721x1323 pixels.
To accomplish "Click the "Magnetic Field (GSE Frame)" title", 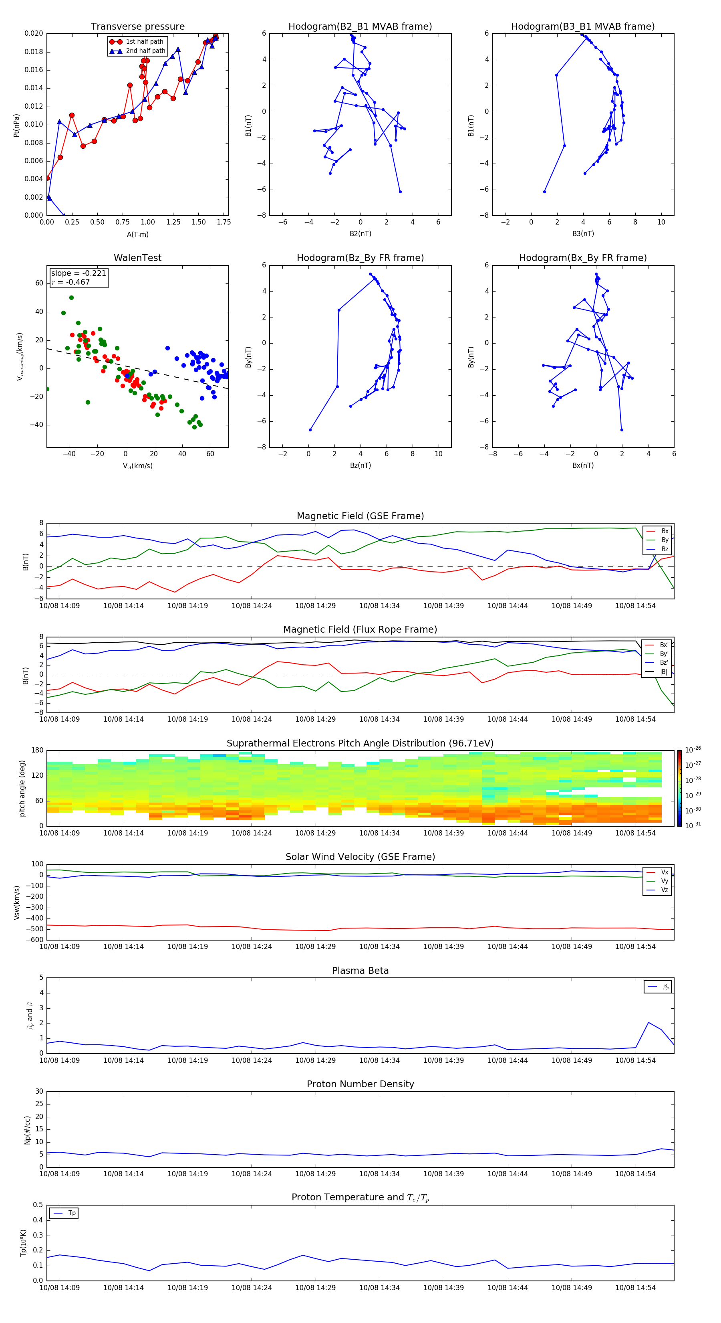I will 360,516.
